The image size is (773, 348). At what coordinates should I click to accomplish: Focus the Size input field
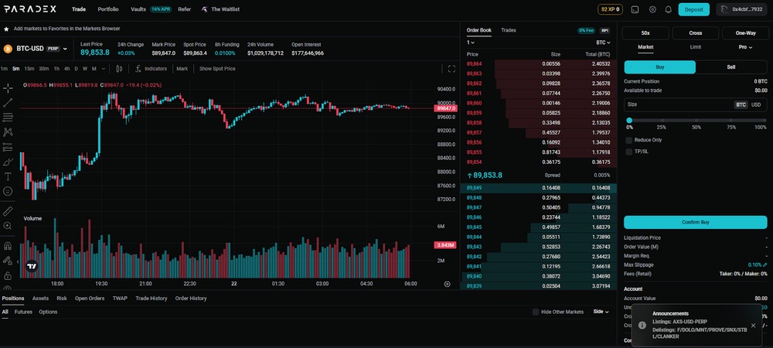pyautogui.click(x=679, y=104)
